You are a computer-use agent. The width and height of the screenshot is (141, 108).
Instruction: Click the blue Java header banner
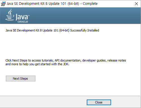click(x=70, y=16)
